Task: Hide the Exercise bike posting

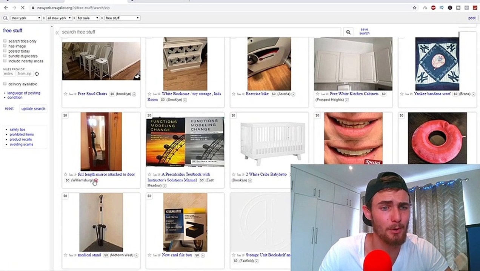Action: click(293, 94)
